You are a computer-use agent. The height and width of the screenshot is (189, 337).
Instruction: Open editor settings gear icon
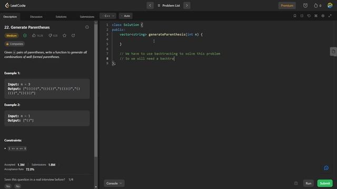click(x=323, y=16)
